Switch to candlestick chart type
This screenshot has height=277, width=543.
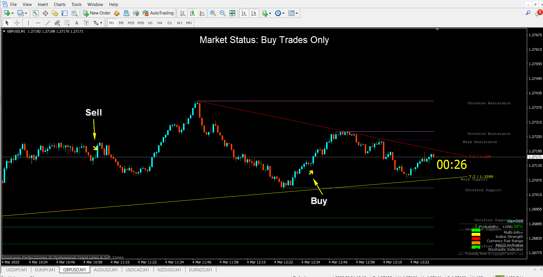pos(192,13)
